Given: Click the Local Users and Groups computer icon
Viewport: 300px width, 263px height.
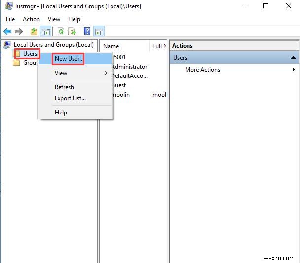Looking at the screenshot, I should [7, 45].
